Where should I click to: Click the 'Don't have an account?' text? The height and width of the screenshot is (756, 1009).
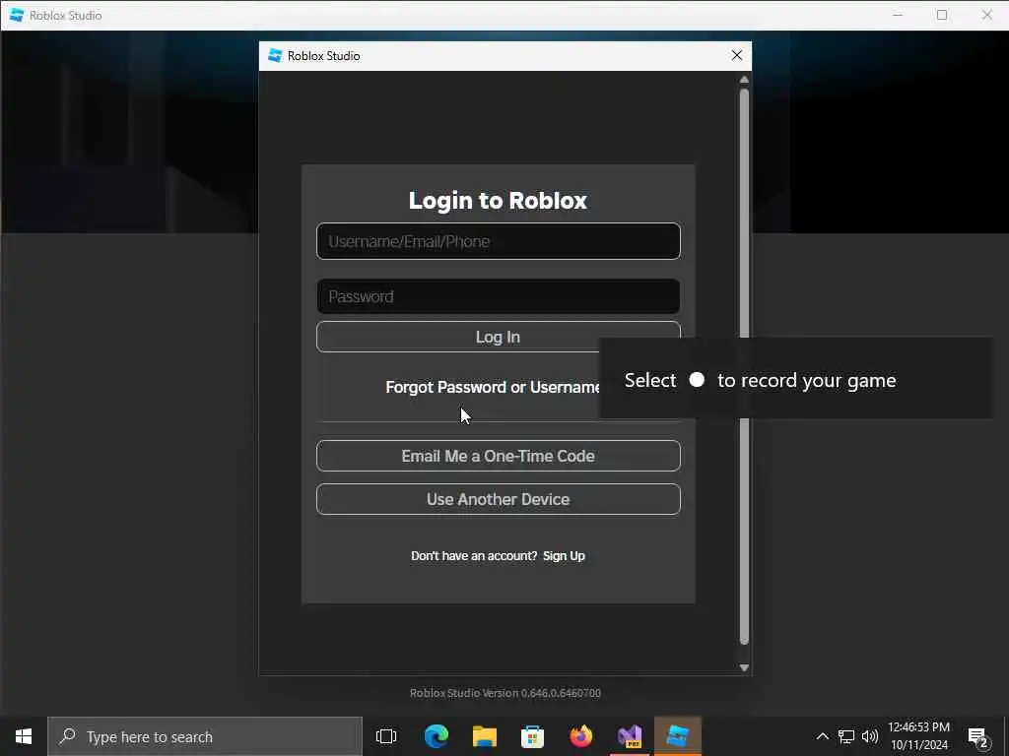474,556
